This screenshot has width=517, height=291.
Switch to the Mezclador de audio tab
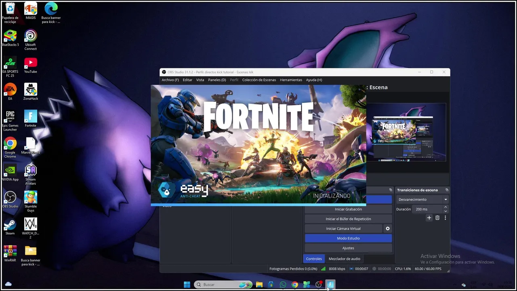click(345, 259)
